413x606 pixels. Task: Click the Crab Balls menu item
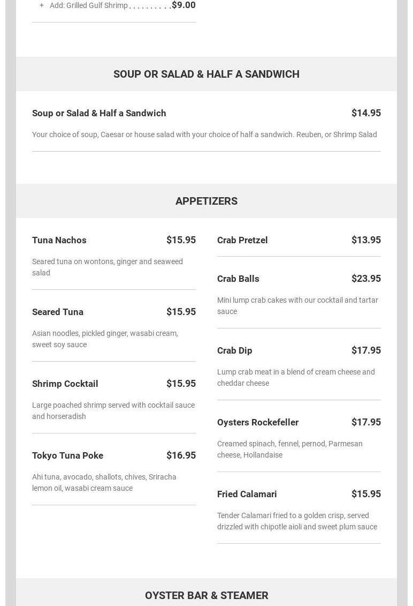click(x=238, y=279)
